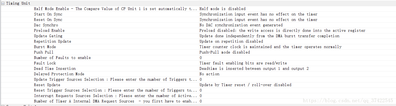
Task: Edit the Interrupt Requests Sources Selection value
Action: [297, 96]
